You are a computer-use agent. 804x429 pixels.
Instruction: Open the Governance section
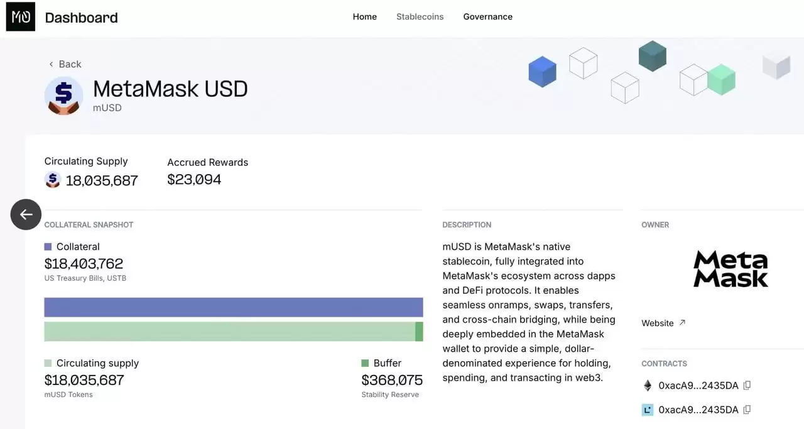(487, 16)
